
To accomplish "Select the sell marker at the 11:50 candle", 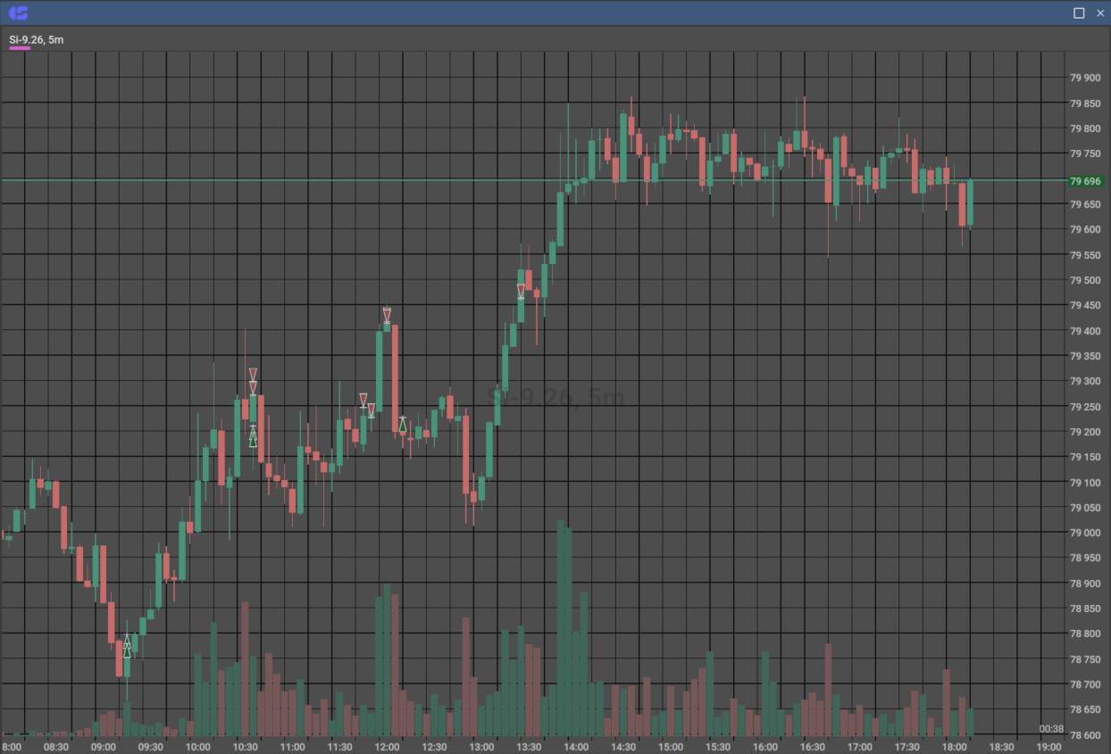I will click(x=372, y=410).
